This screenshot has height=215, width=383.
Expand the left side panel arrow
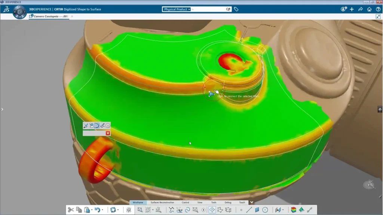tap(2, 109)
